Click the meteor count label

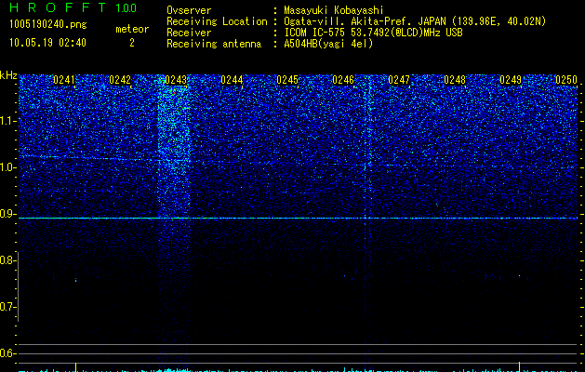132,29
